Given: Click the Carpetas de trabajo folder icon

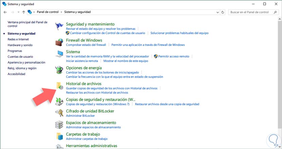Looking at the screenshot, I should pos(59,136).
